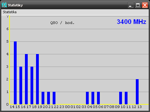The width and height of the screenshot is (150, 112).
Task: Click the Statistiky title bar text
Action: pyautogui.click(x=15, y=5)
